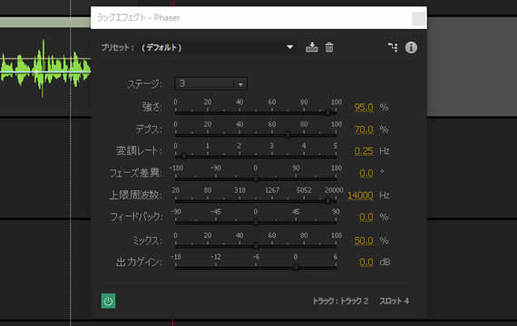
Task: Click the フィードバック slider handle
Action: tap(256, 222)
